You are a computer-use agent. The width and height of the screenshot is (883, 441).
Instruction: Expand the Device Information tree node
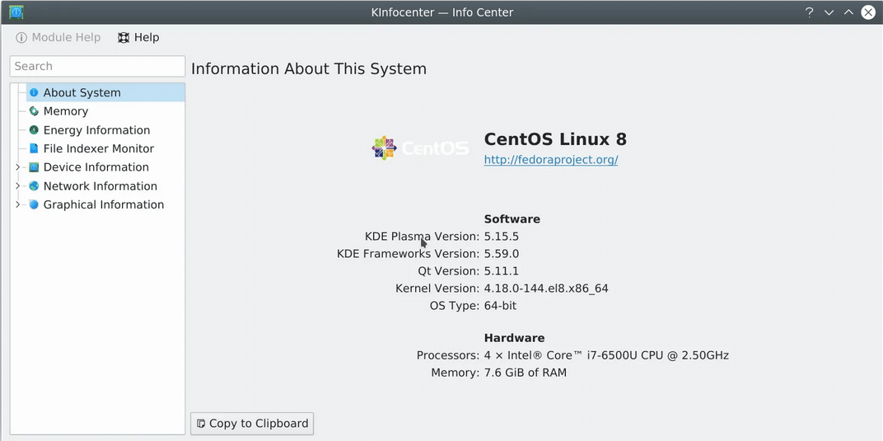[x=17, y=167]
